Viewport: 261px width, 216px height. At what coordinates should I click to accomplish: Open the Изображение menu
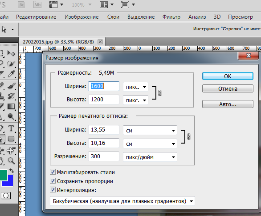(82, 17)
